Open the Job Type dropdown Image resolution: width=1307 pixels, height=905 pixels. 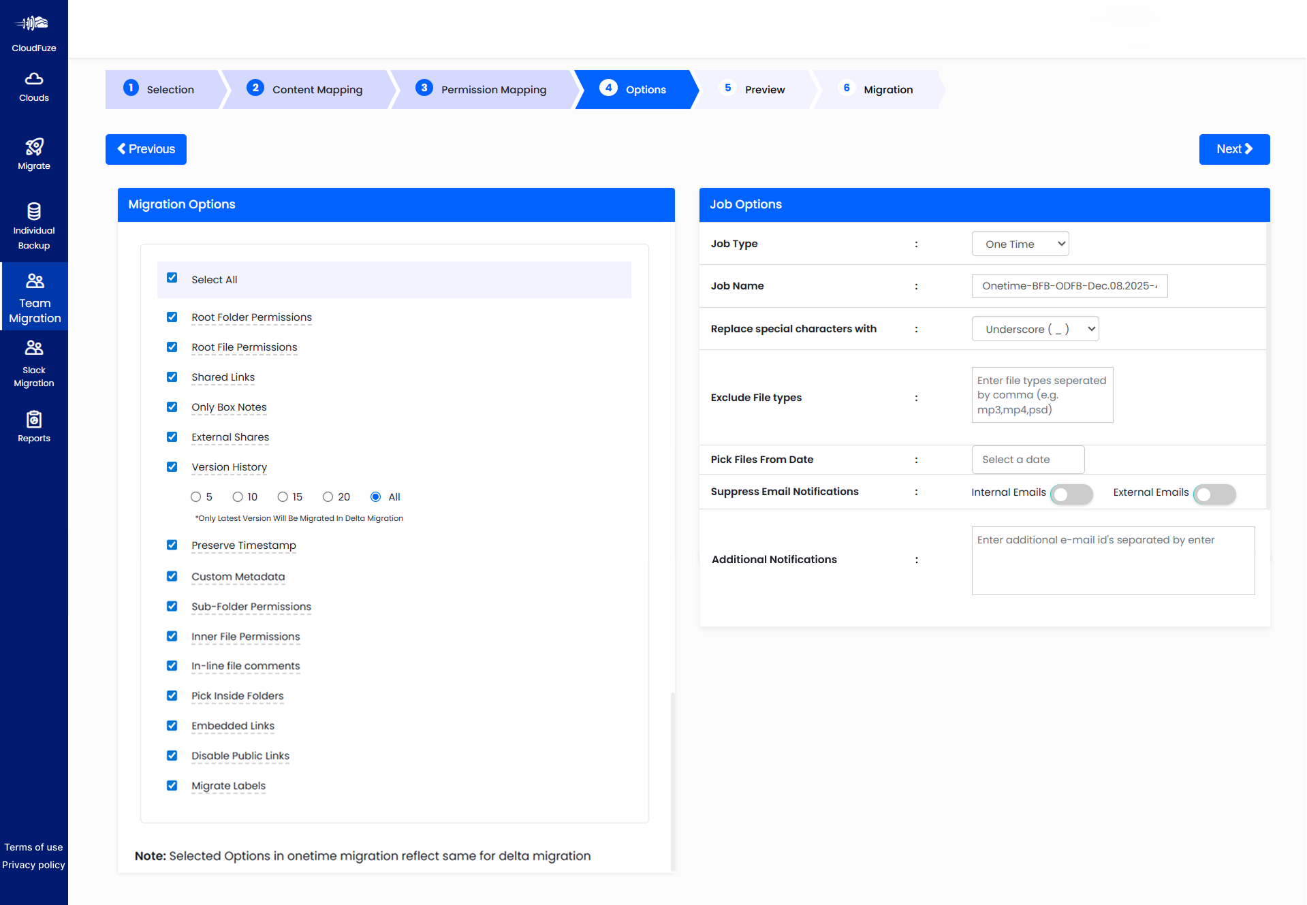click(x=1020, y=243)
